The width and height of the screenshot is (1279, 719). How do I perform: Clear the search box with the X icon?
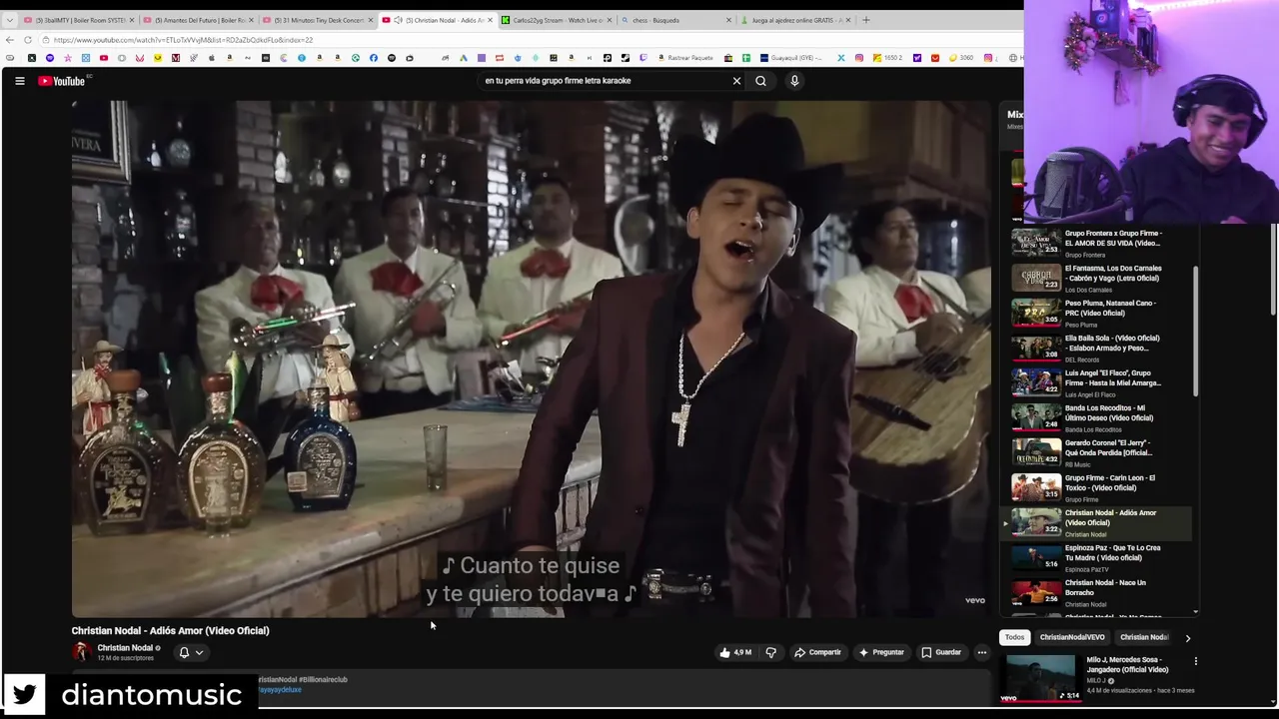click(736, 81)
